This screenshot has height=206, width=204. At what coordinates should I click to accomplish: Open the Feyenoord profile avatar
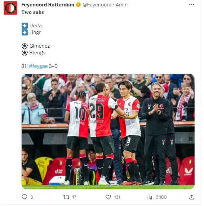click(10, 8)
